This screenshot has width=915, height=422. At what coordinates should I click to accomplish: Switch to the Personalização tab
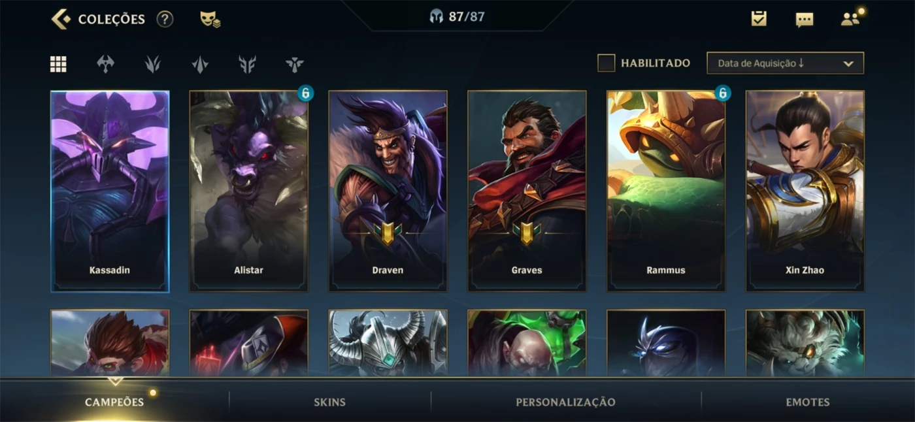click(565, 402)
